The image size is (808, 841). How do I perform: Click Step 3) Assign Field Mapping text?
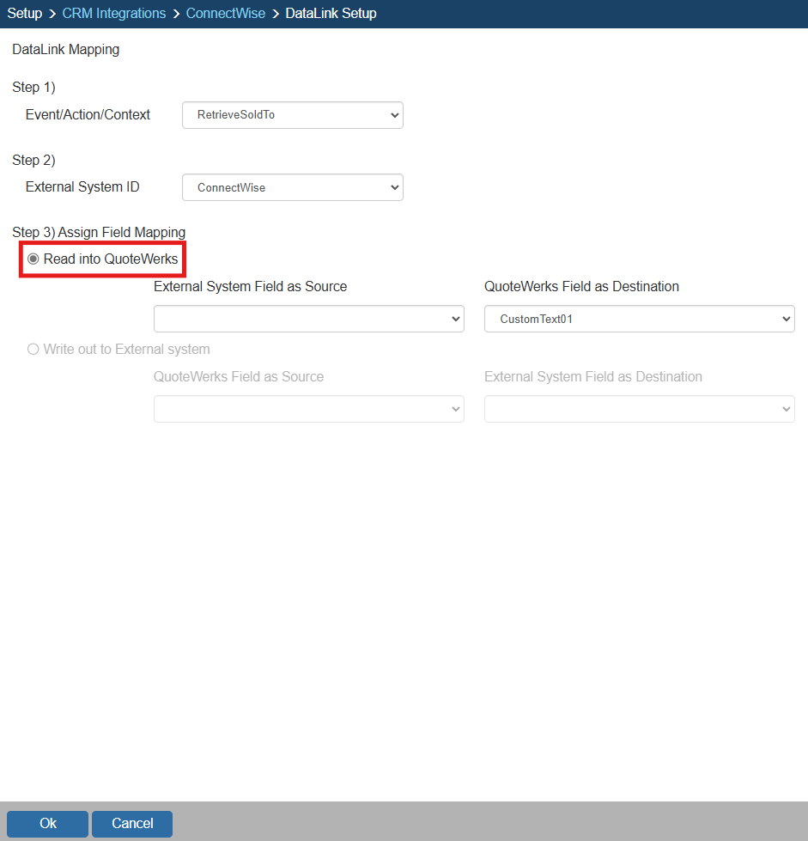point(100,232)
